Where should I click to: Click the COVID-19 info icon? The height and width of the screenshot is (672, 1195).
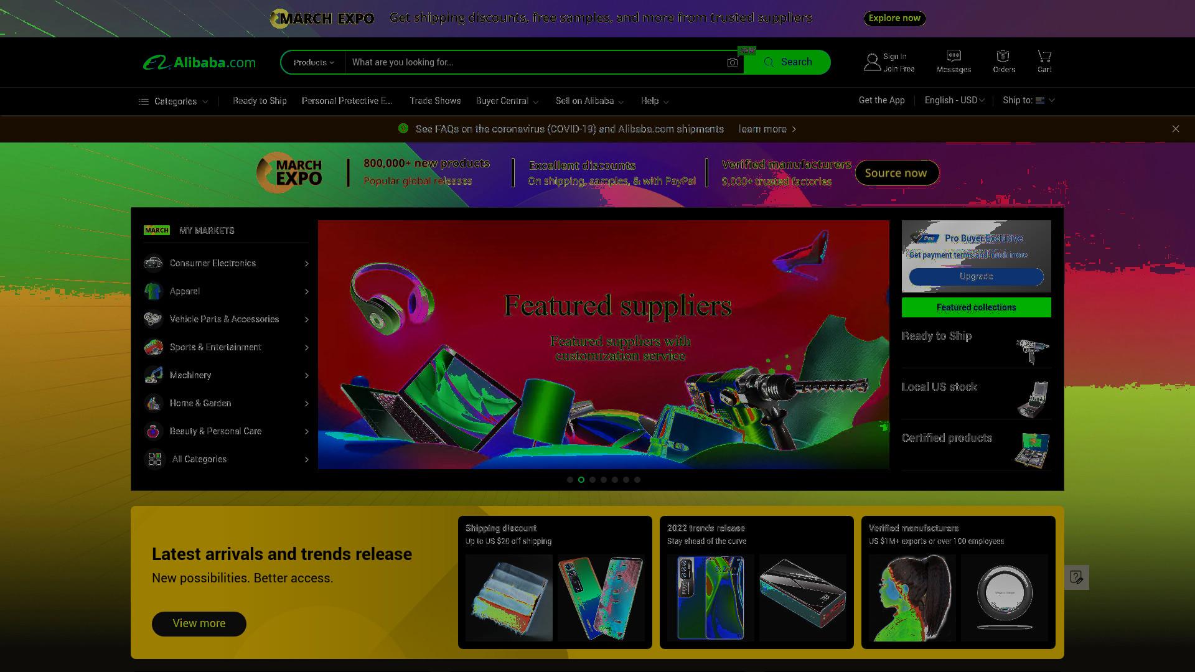pos(403,128)
